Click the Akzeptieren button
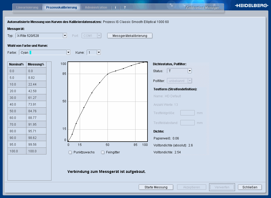Viewport: 271px width, 198px height. pos(192,187)
